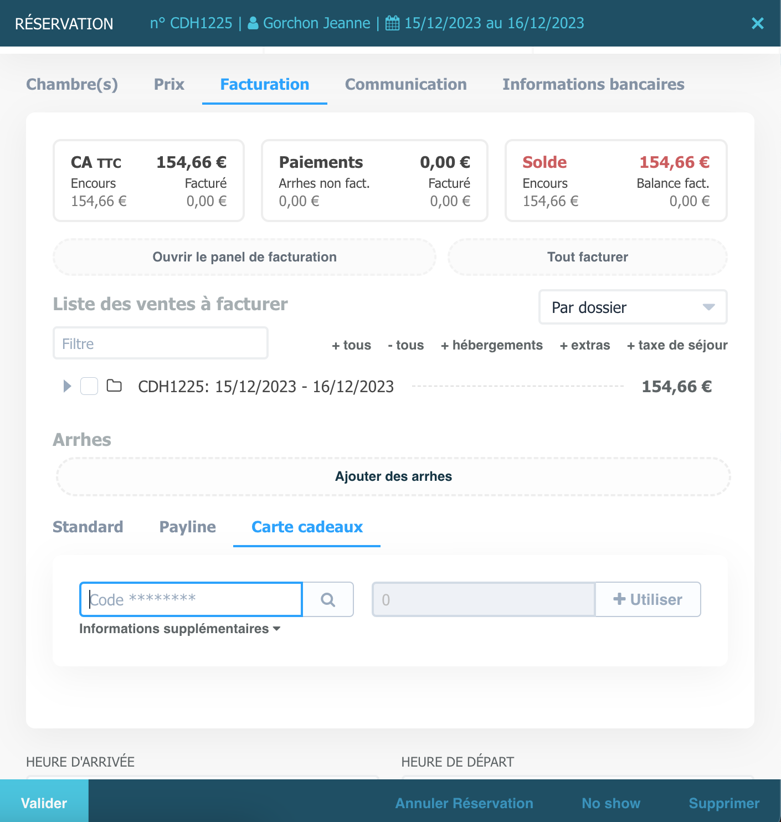Click the dossier total 154,66 €
The width and height of the screenshot is (781, 822).
[x=676, y=387]
